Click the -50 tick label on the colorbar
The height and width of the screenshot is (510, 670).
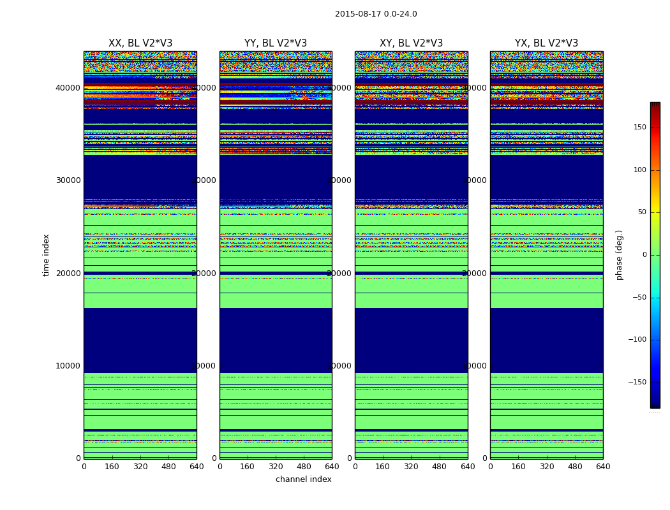click(639, 298)
